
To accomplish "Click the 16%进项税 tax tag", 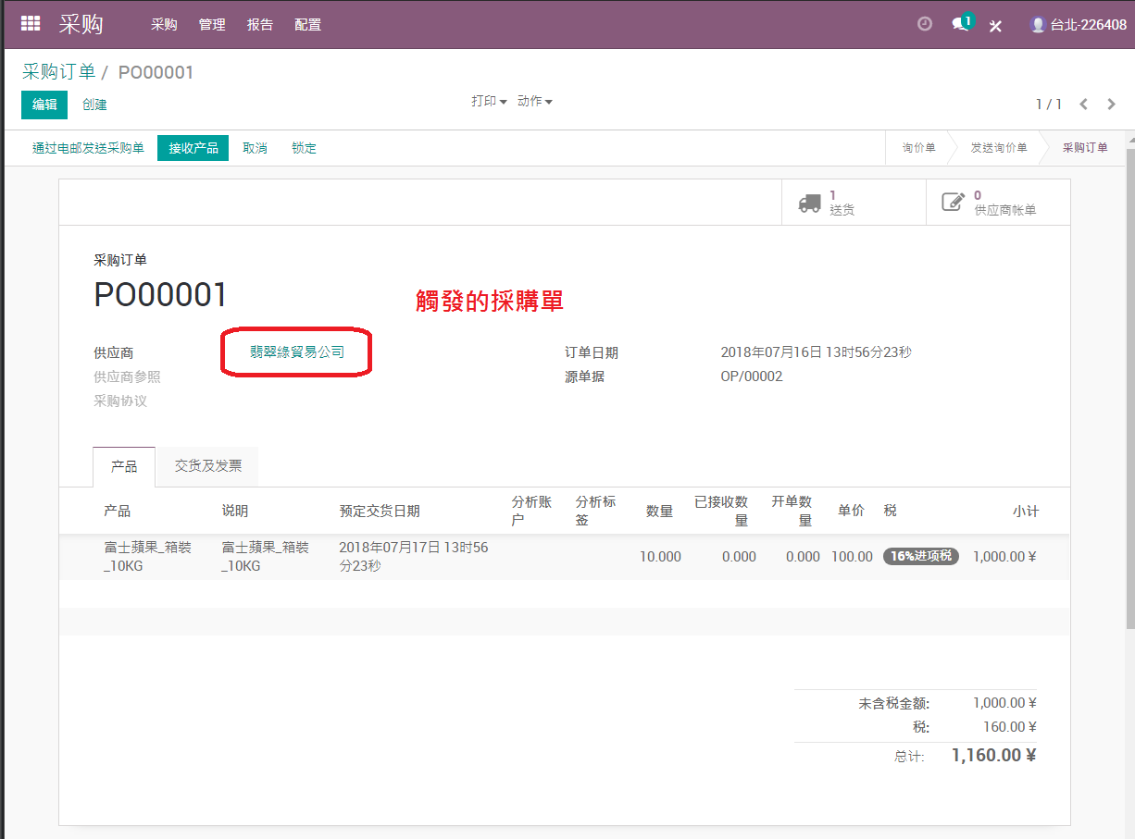I will click(x=920, y=556).
